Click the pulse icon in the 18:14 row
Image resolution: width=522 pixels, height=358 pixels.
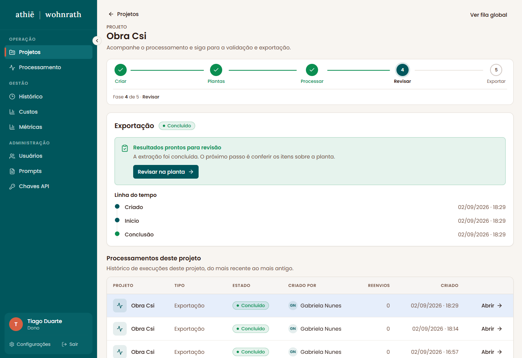pyautogui.click(x=120, y=329)
